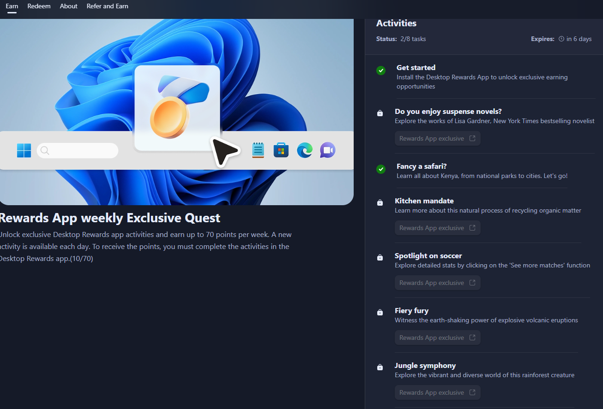Click 'Rewards App weekly Exclusive Quest' heading
Screen dimensions: 603x409
point(110,218)
